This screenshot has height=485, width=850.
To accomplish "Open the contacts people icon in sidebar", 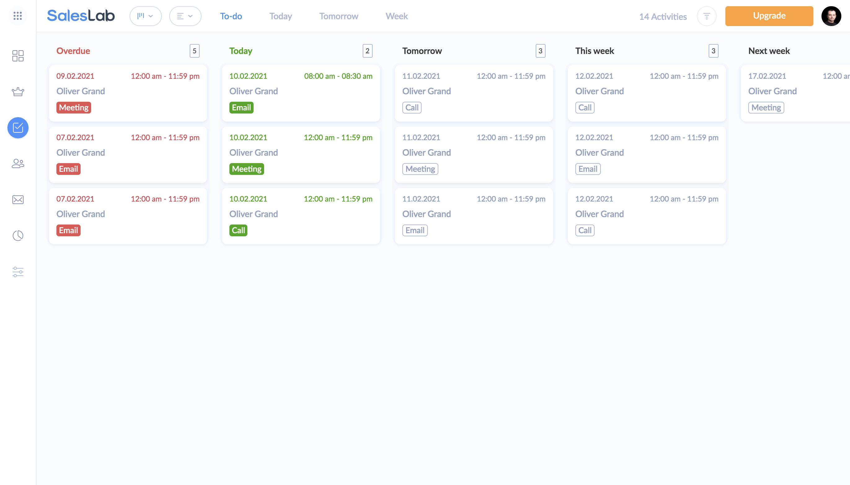I will coord(18,163).
